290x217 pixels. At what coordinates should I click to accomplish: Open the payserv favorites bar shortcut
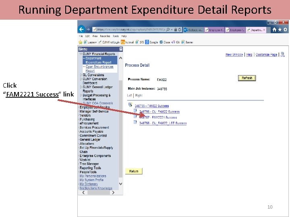coord(90,42)
